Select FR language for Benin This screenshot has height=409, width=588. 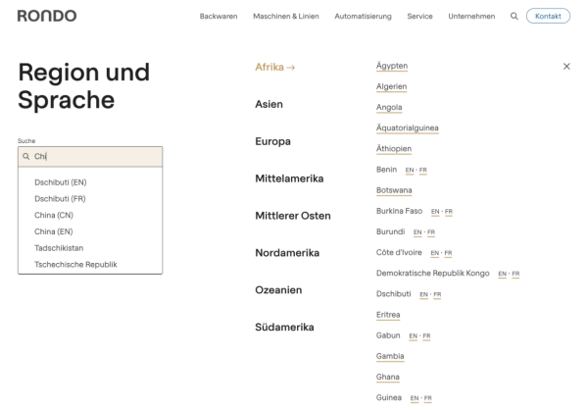pyautogui.click(x=423, y=171)
